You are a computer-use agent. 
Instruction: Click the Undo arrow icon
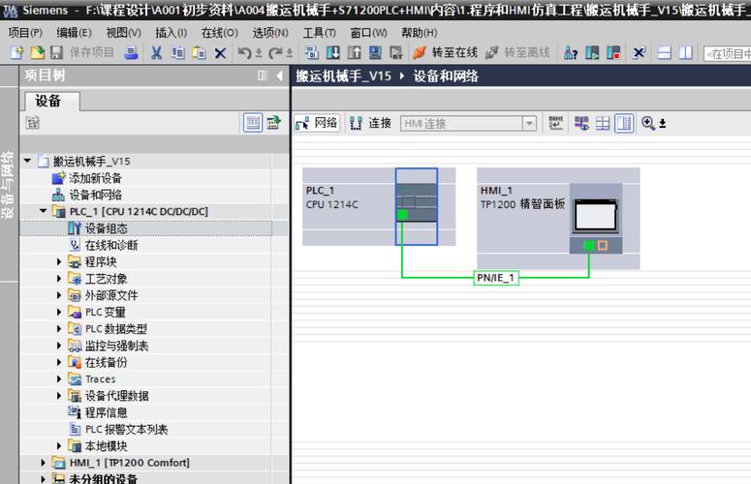pos(245,52)
